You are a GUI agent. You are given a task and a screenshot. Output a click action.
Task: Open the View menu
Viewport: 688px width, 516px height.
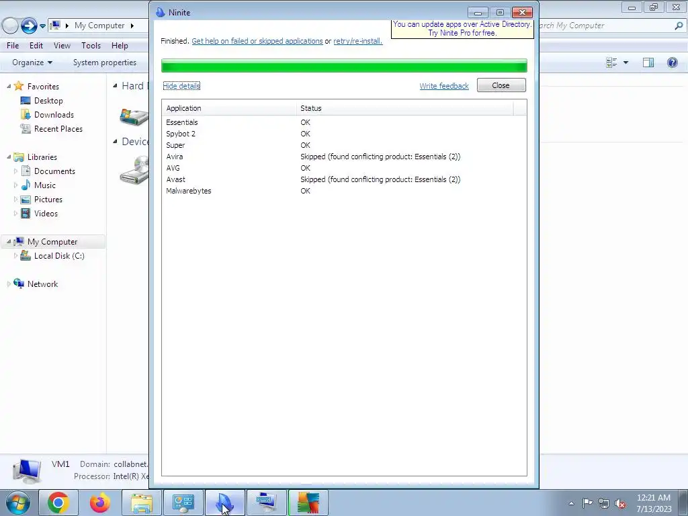pyautogui.click(x=62, y=45)
